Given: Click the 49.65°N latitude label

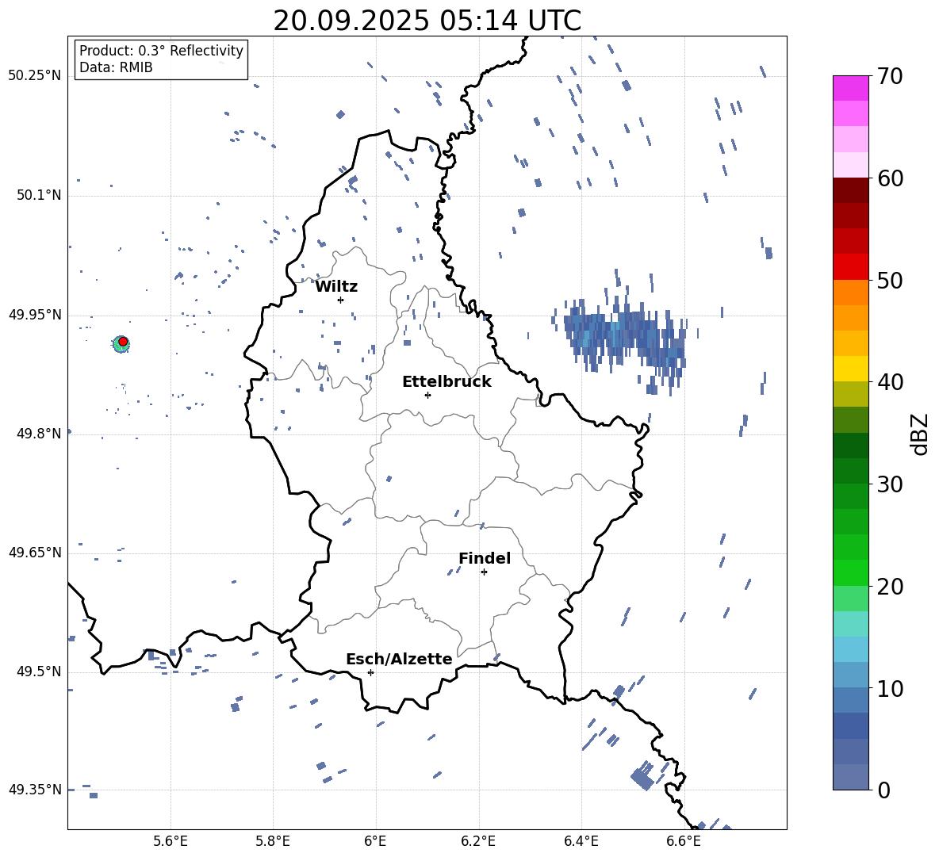Looking at the screenshot, I should tap(35, 553).
